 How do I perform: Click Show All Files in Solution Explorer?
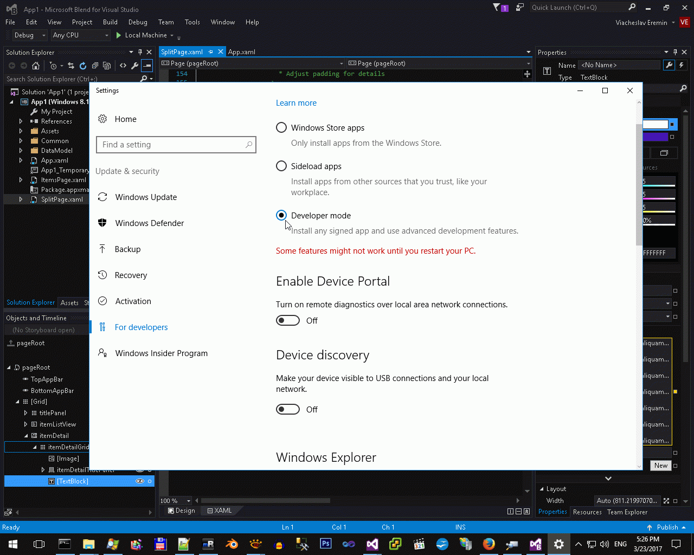pyautogui.click(x=107, y=66)
